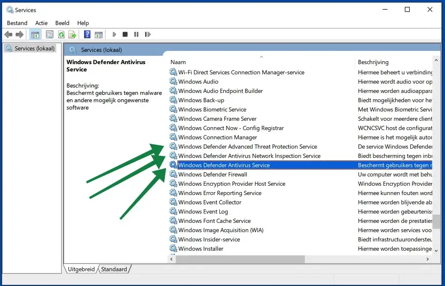Toggle the show/hide console tree icon
The image size is (445, 286).
coord(35,35)
